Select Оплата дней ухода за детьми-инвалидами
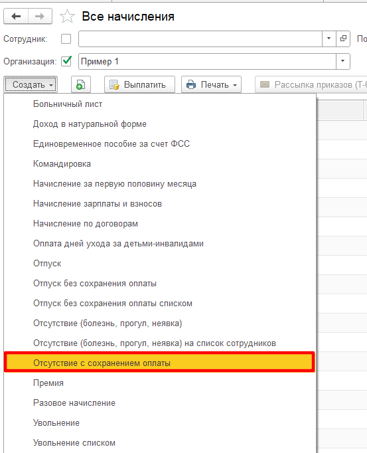 [160, 244]
